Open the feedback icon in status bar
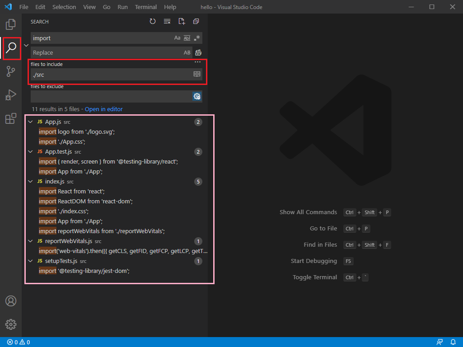 [x=440, y=342]
